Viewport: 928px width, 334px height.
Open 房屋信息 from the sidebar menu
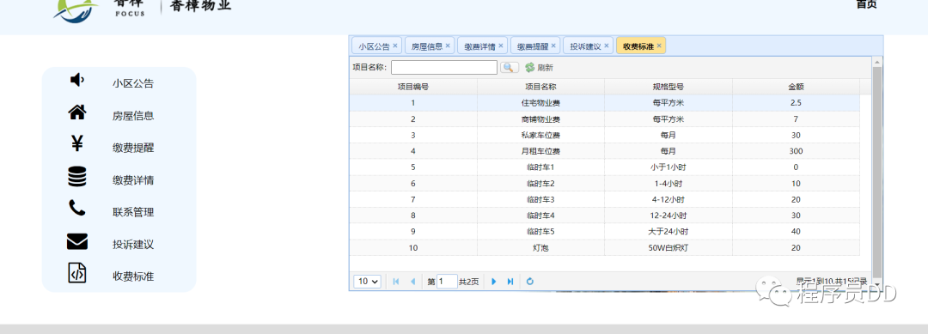[x=133, y=116]
